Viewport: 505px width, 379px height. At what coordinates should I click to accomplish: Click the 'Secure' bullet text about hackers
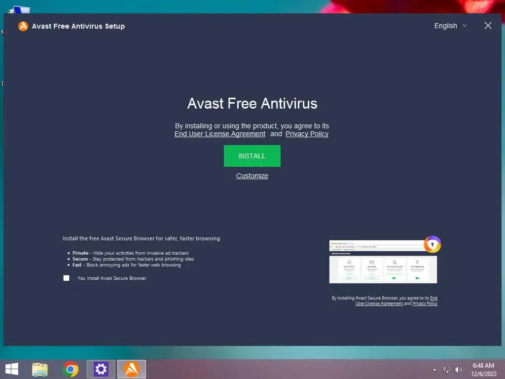tap(133, 259)
